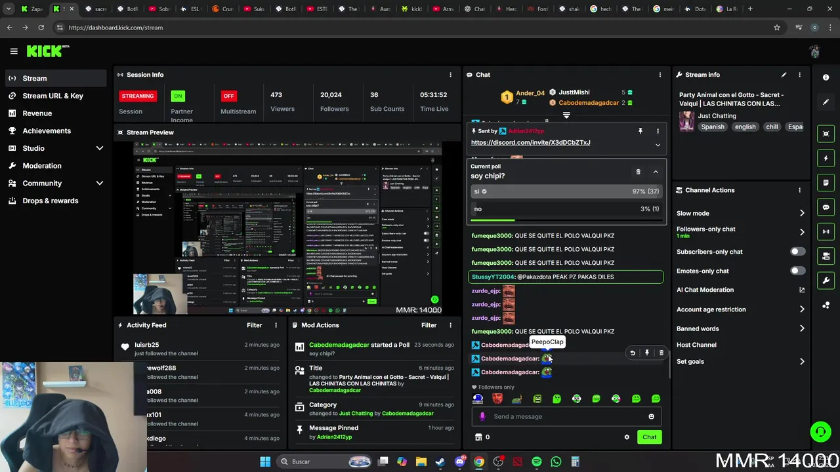
Task: Expand chat leaderboard arrow under gifters
Action: 566,115
